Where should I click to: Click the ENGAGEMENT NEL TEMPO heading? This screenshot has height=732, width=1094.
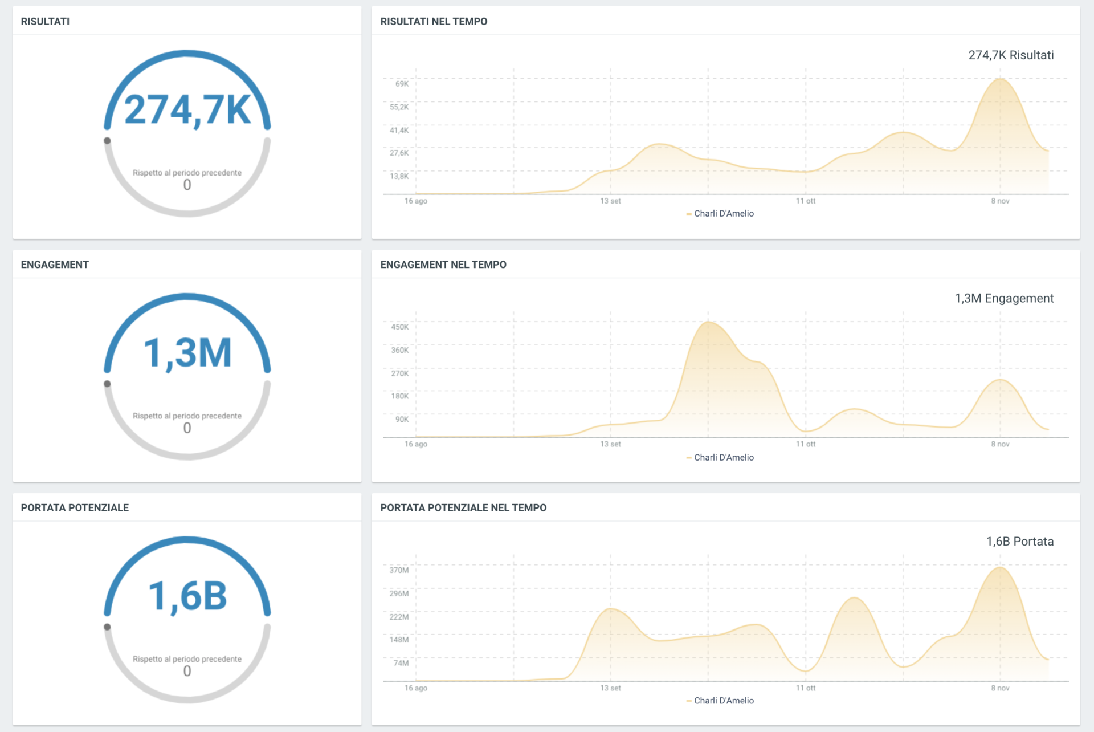[x=443, y=265]
